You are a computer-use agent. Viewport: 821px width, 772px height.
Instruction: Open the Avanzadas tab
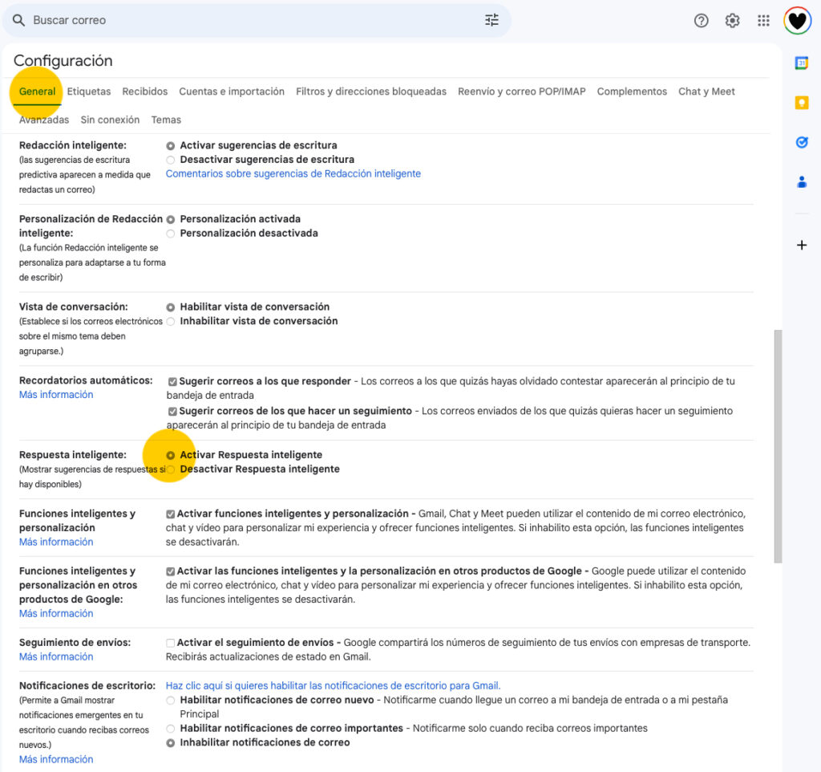44,120
